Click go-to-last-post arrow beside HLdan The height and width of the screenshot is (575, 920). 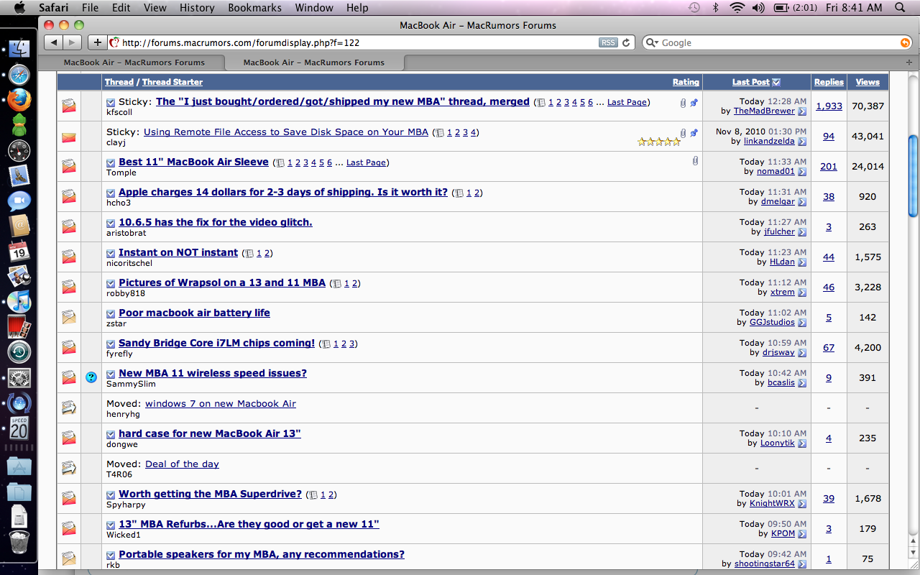click(x=802, y=262)
